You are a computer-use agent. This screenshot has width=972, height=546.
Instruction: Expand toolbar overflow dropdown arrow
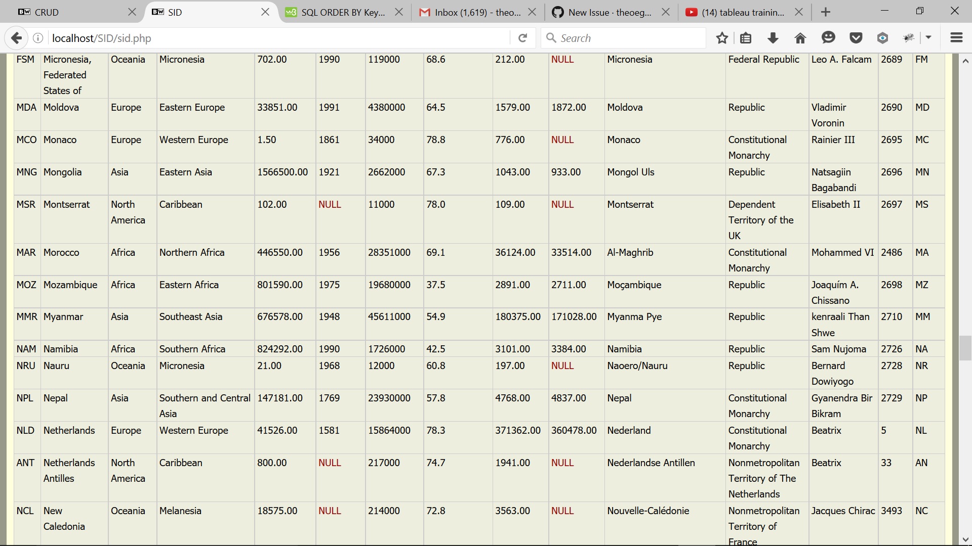coord(928,38)
